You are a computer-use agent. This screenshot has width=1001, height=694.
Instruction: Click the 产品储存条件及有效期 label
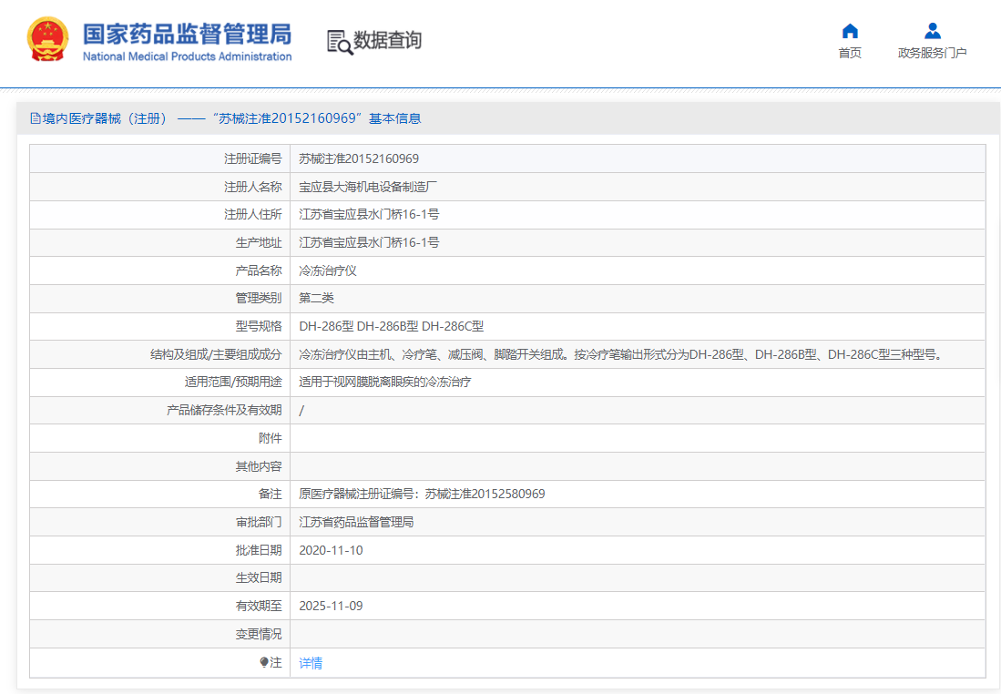[x=224, y=410]
